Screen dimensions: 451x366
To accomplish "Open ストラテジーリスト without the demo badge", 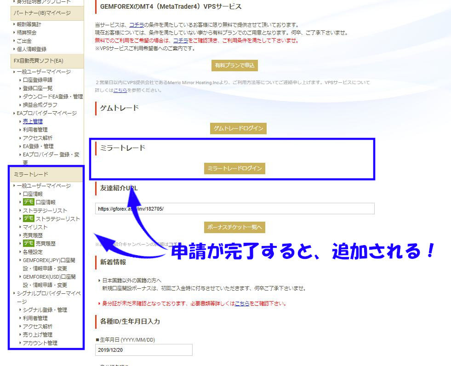I will pos(45,211).
